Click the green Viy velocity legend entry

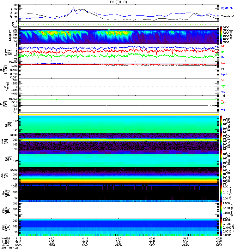click(223, 86)
